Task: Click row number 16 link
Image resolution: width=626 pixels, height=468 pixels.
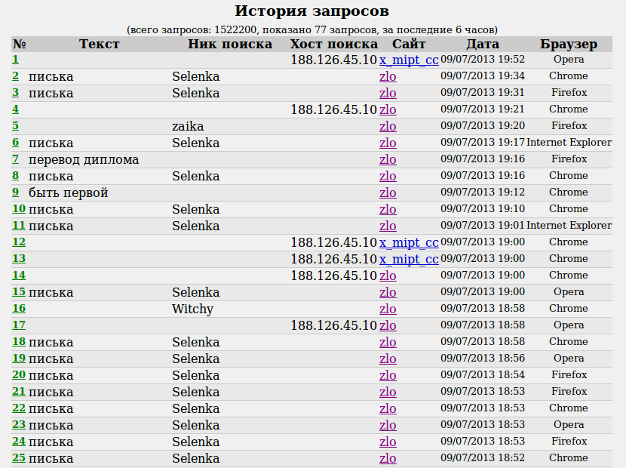Action: click(x=19, y=309)
